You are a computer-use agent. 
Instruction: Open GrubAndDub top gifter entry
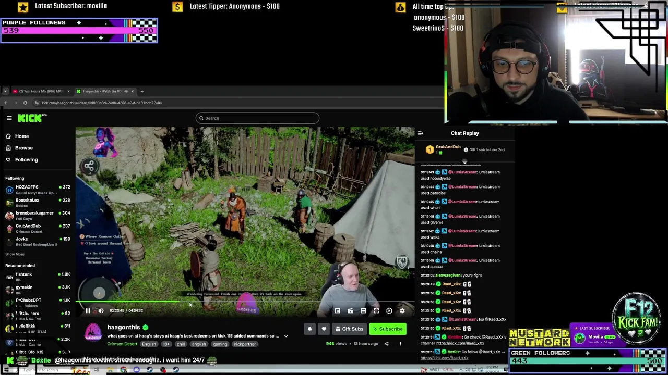tap(444, 150)
